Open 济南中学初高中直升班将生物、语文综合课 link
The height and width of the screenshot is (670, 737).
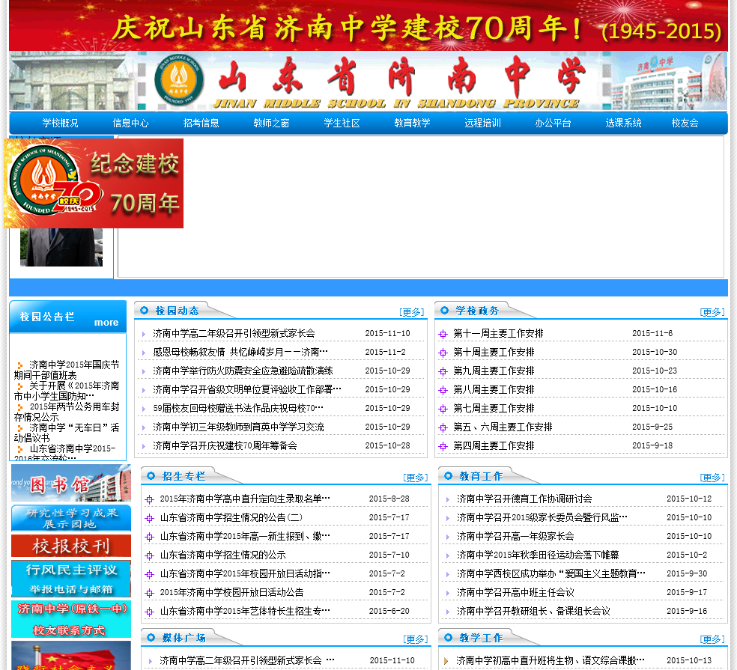551,661
